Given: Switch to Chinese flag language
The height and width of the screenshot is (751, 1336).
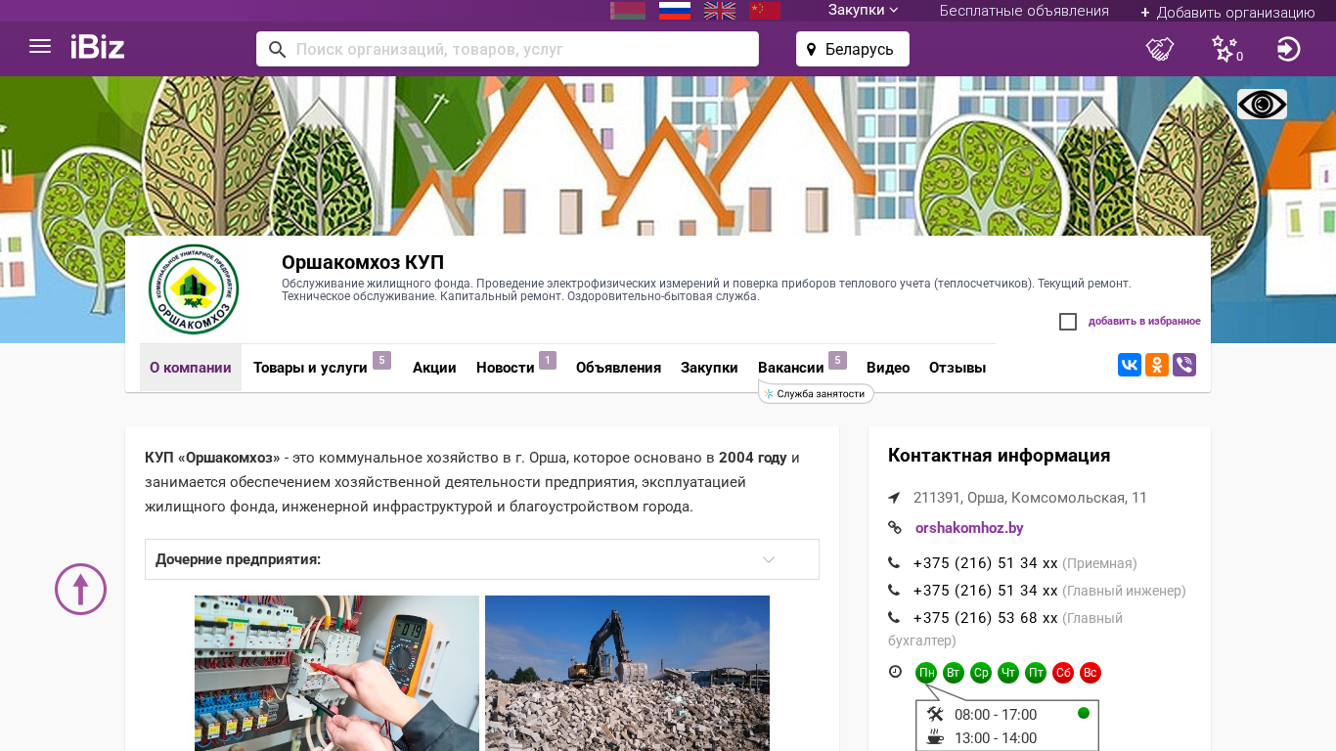Looking at the screenshot, I should [765, 11].
